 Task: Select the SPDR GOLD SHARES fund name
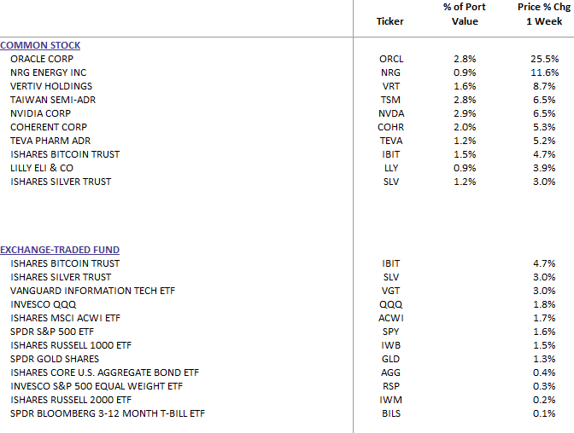click(55, 359)
